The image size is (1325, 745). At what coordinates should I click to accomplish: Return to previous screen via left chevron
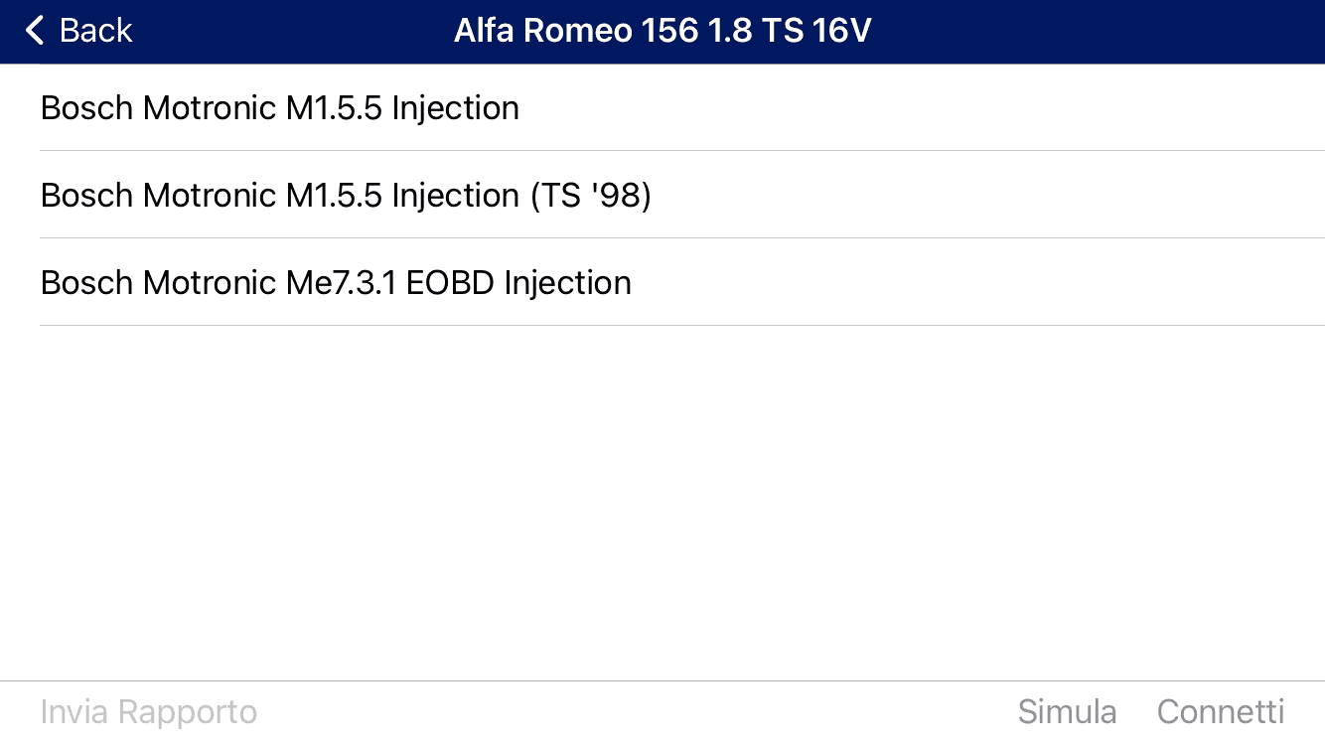[35, 31]
